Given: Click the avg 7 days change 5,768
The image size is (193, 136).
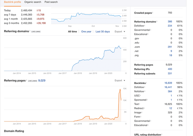Looking at the screenshot, I should [40, 15].
